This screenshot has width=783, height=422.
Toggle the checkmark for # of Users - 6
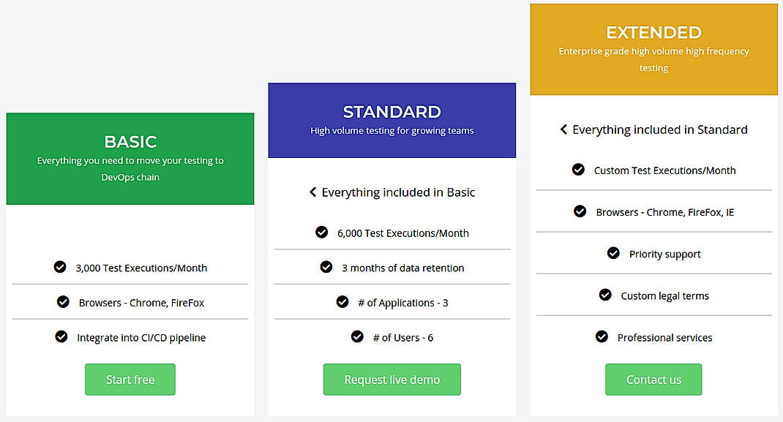point(358,336)
